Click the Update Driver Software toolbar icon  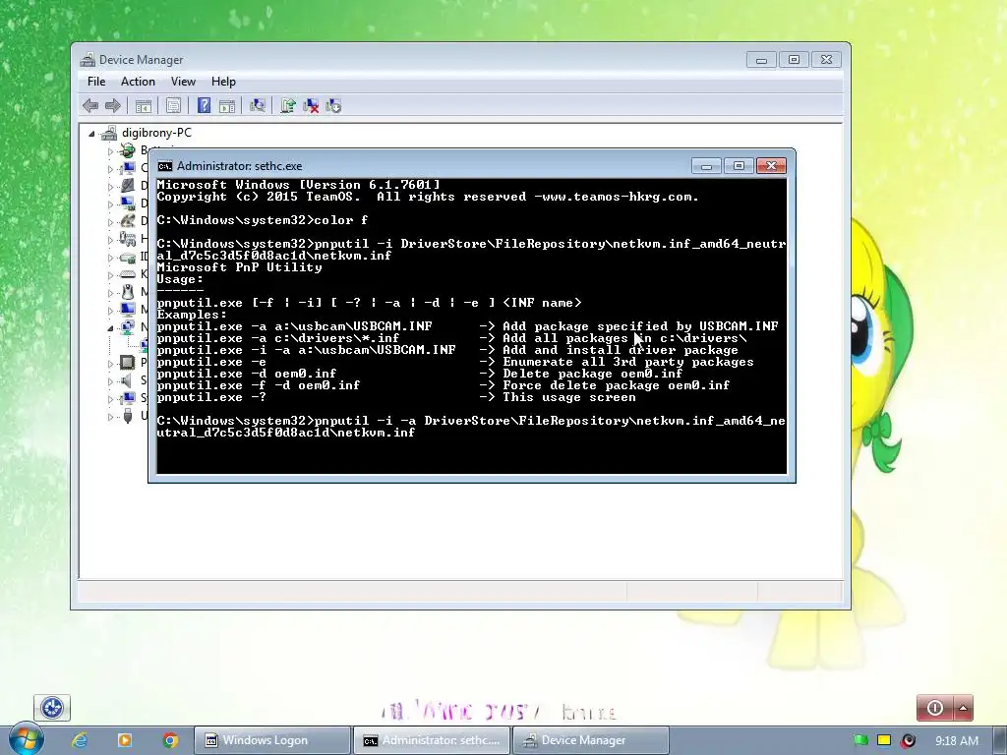click(x=288, y=105)
